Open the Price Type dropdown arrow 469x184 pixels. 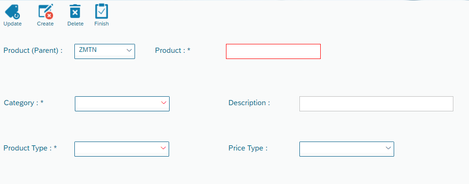pos(388,148)
